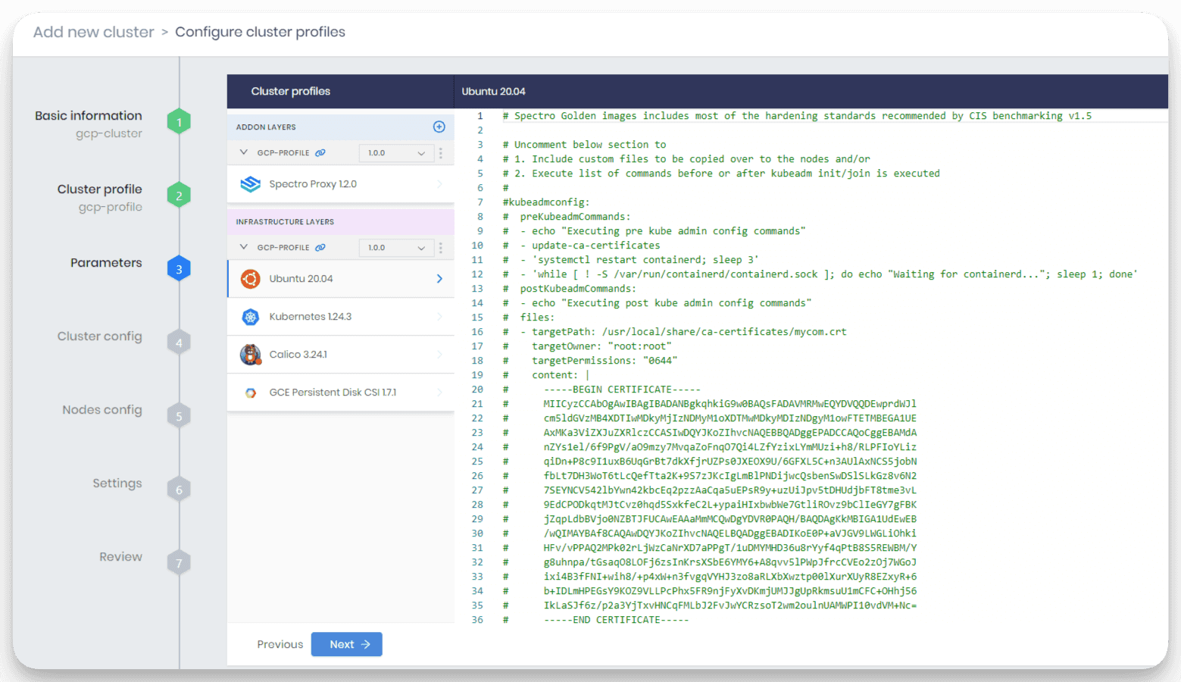The image size is (1181, 682).
Task: Click the Spectro Proxy logo icon
Action: coord(251,184)
